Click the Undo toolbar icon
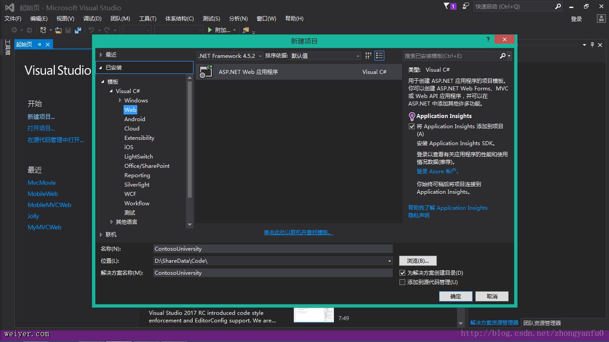Screen dimensions: 609x342 click(91, 30)
